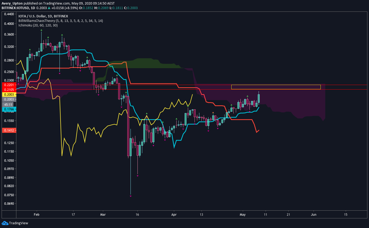Click the 11 date label on the time axis
The height and width of the screenshot is (228, 369).
(x=266, y=215)
